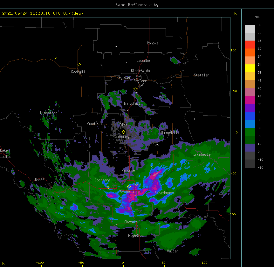Viewport: 274px width, 267px height.
Task: Select the yellow 51-54 dBZ legend swatch
Action: (250, 68)
